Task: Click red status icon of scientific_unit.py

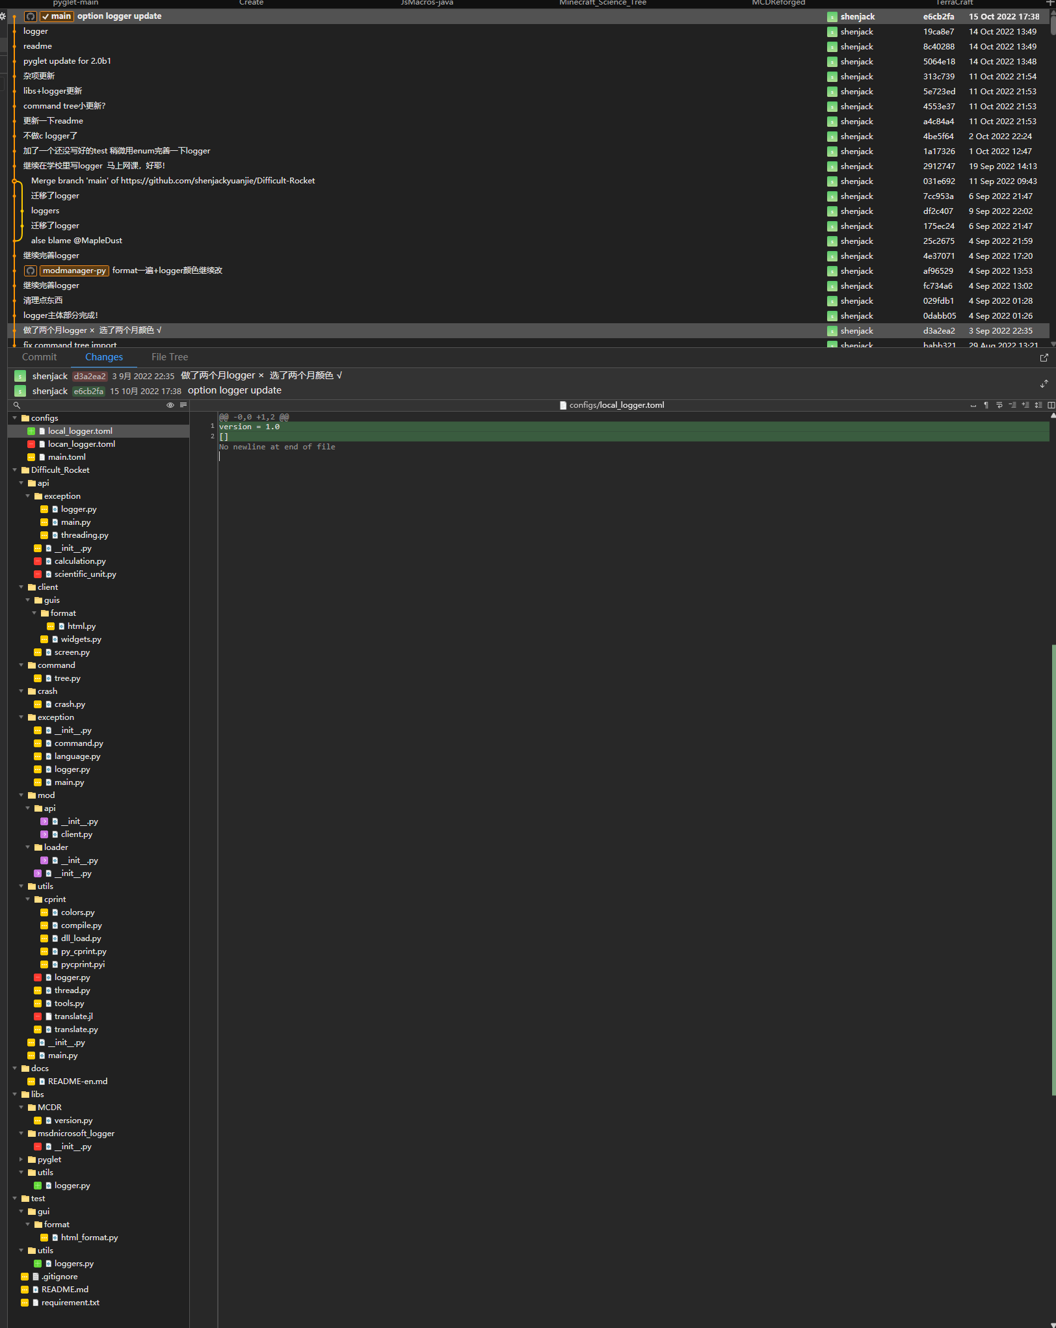Action: pyautogui.click(x=38, y=574)
